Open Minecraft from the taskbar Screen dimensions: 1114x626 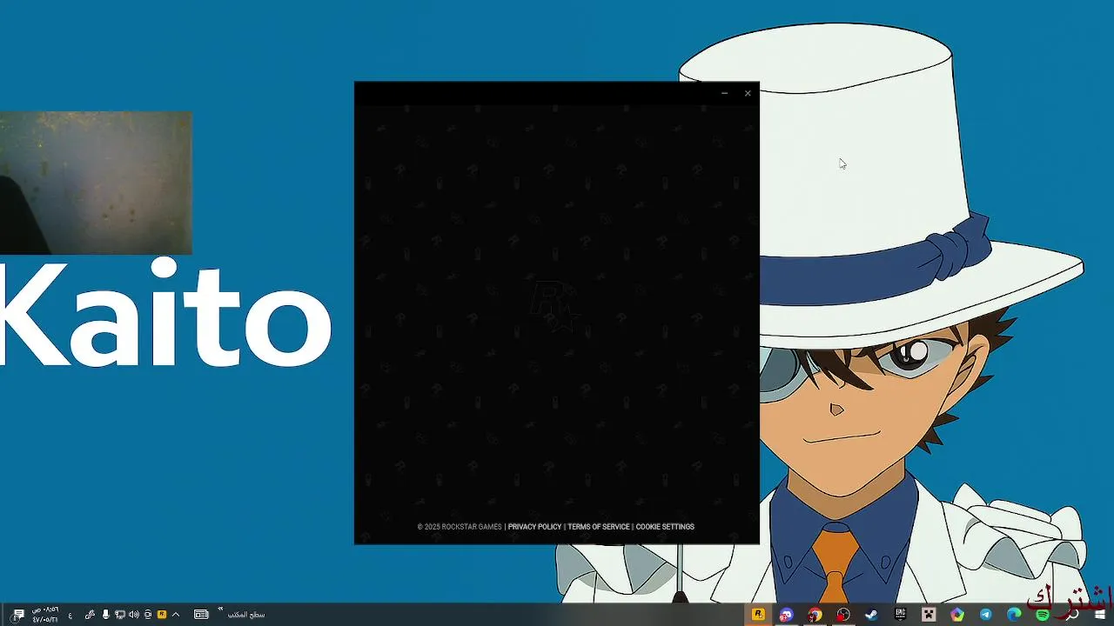(929, 615)
